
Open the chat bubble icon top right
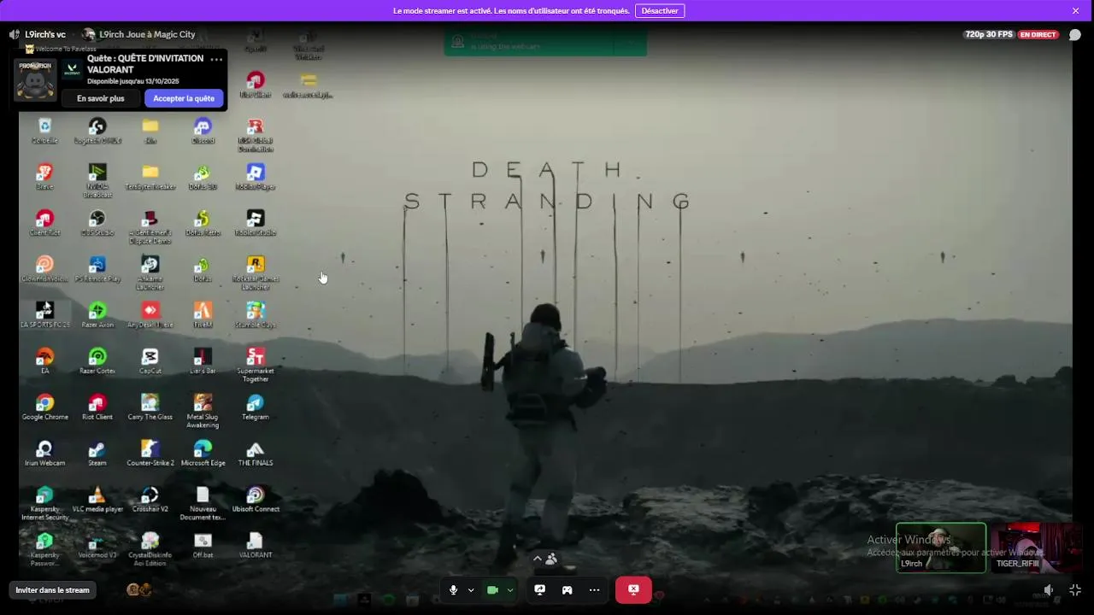tap(1075, 35)
